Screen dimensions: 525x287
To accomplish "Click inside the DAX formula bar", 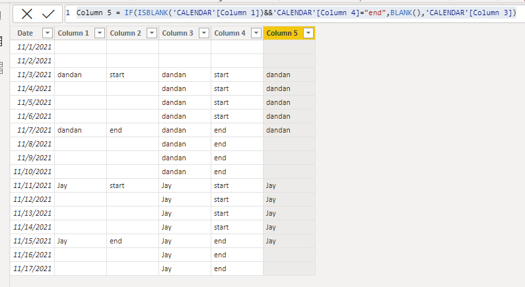I will tap(295, 13).
